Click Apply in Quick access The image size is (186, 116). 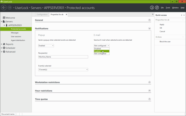coord(162,24)
